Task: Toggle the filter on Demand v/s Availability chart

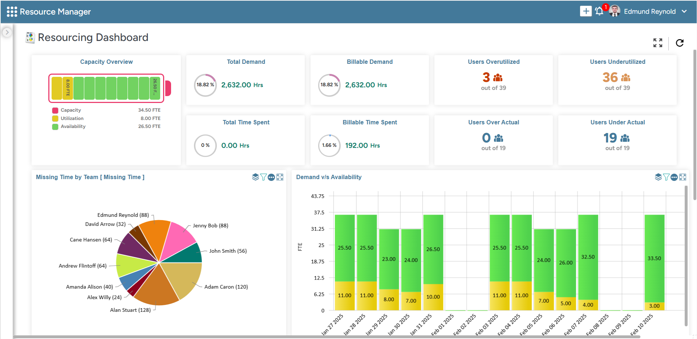Action: (666, 177)
